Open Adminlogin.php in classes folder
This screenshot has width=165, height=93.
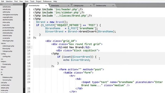[8, 46]
